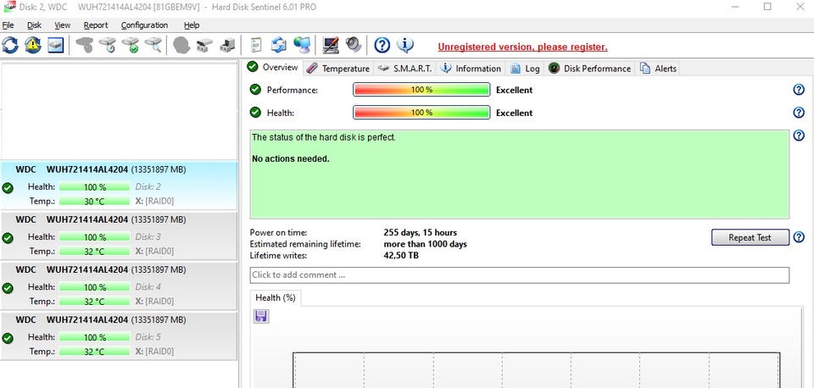Click the yellow warning refresh toolbar icon
This screenshot has width=814, height=388.
click(33, 45)
